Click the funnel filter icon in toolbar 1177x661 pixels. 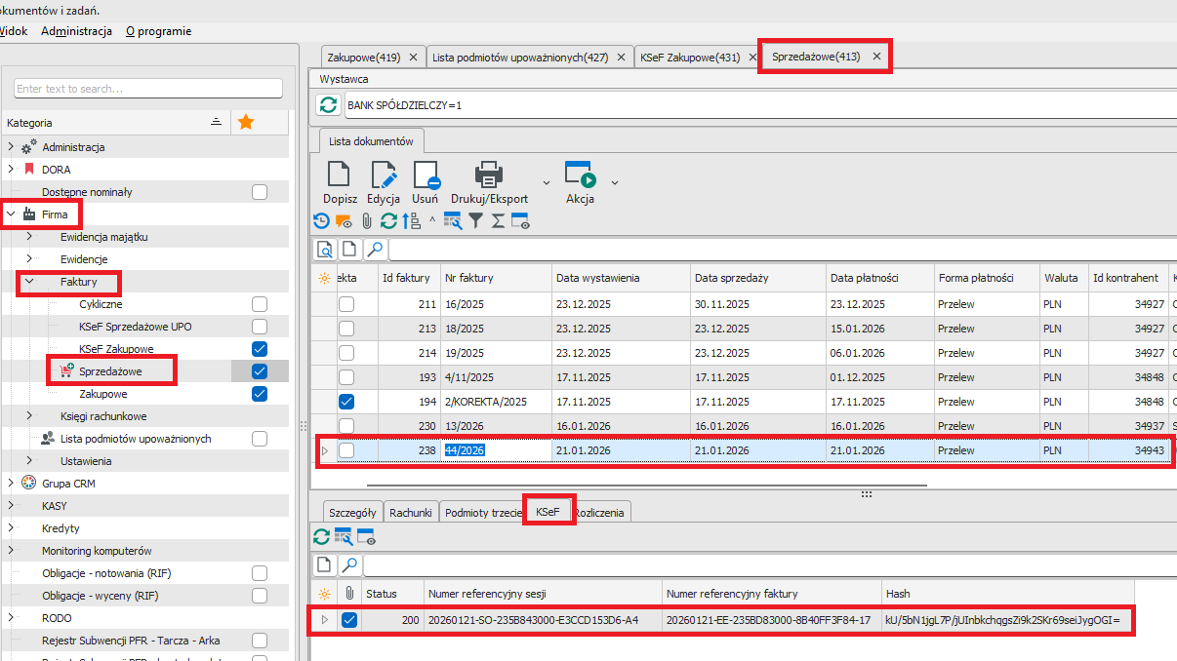point(475,221)
